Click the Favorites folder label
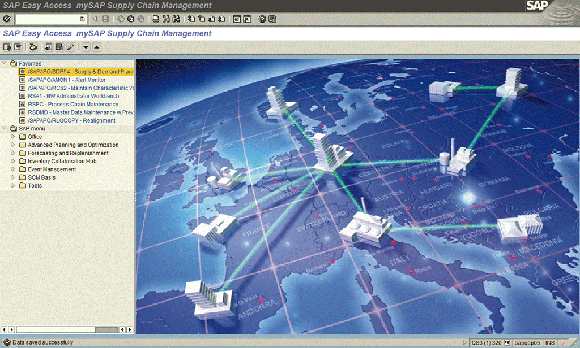The height and width of the screenshot is (348, 580). (x=30, y=63)
